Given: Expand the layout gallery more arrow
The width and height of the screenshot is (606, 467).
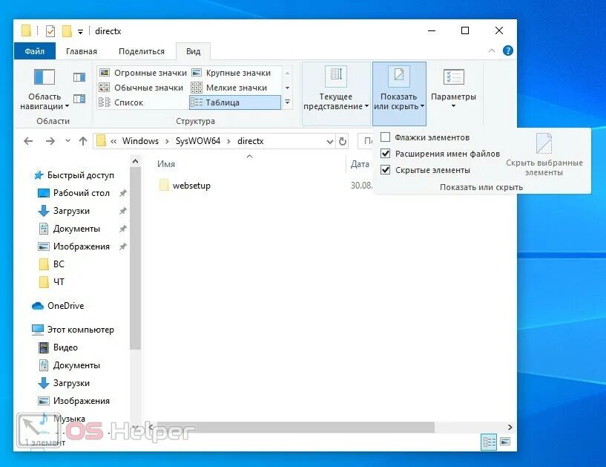Looking at the screenshot, I should coord(288,102).
